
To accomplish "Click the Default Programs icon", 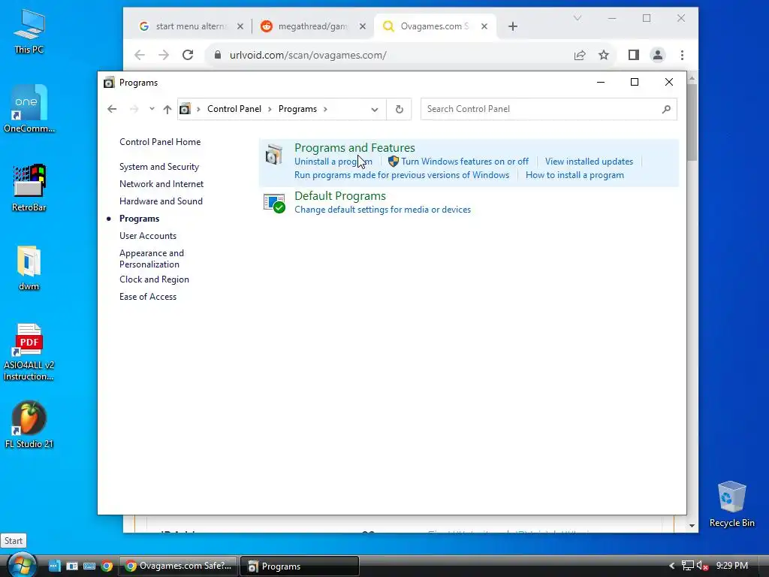I will [x=274, y=203].
